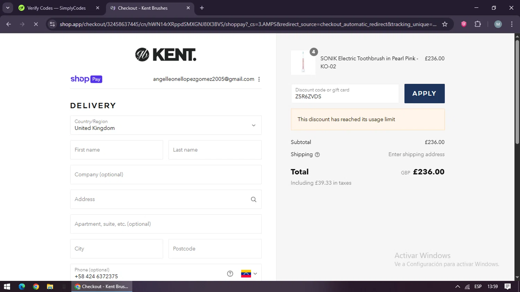Open the Chrome profile M avatar

click(498, 24)
